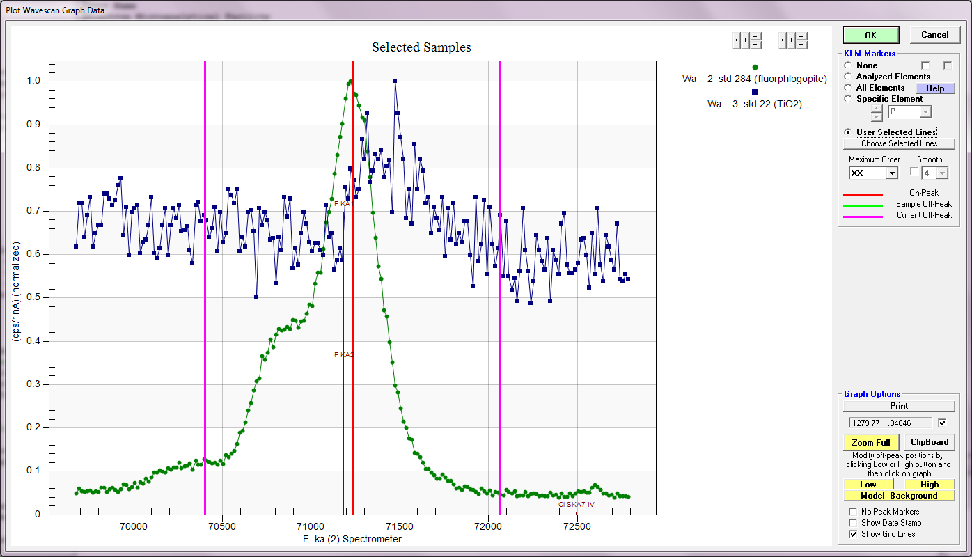
Task: Click down arrow in the first scroll button group
Action: (755, 45)
